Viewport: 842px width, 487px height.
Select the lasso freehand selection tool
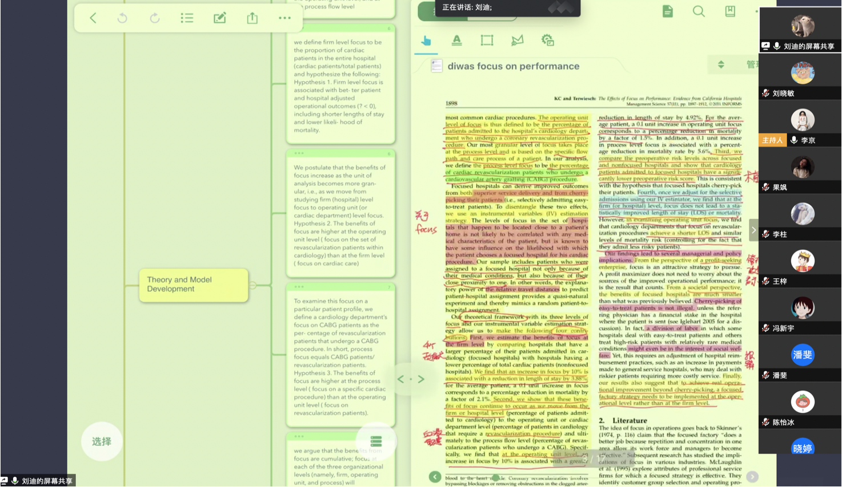pos(517,40)
